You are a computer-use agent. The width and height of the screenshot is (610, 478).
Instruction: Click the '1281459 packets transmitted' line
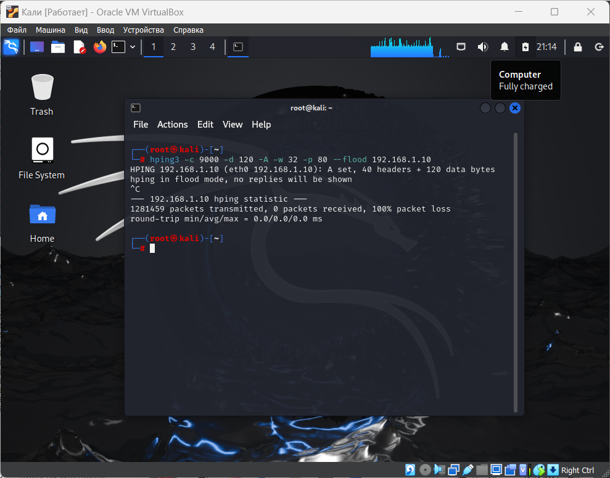[x=291, y=209]
